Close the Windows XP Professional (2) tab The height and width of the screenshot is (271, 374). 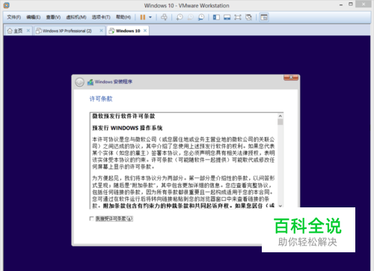[x=101, y=31]
